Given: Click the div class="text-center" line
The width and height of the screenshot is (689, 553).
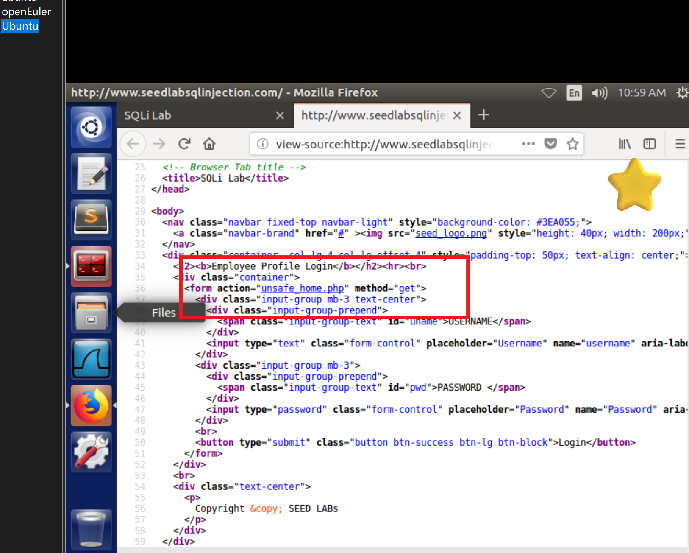Looking at the screenshot, I should tap(242, 487).
